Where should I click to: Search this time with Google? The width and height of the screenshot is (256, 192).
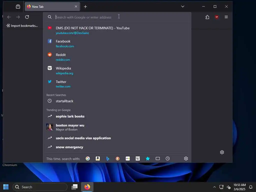coord(88,158)
